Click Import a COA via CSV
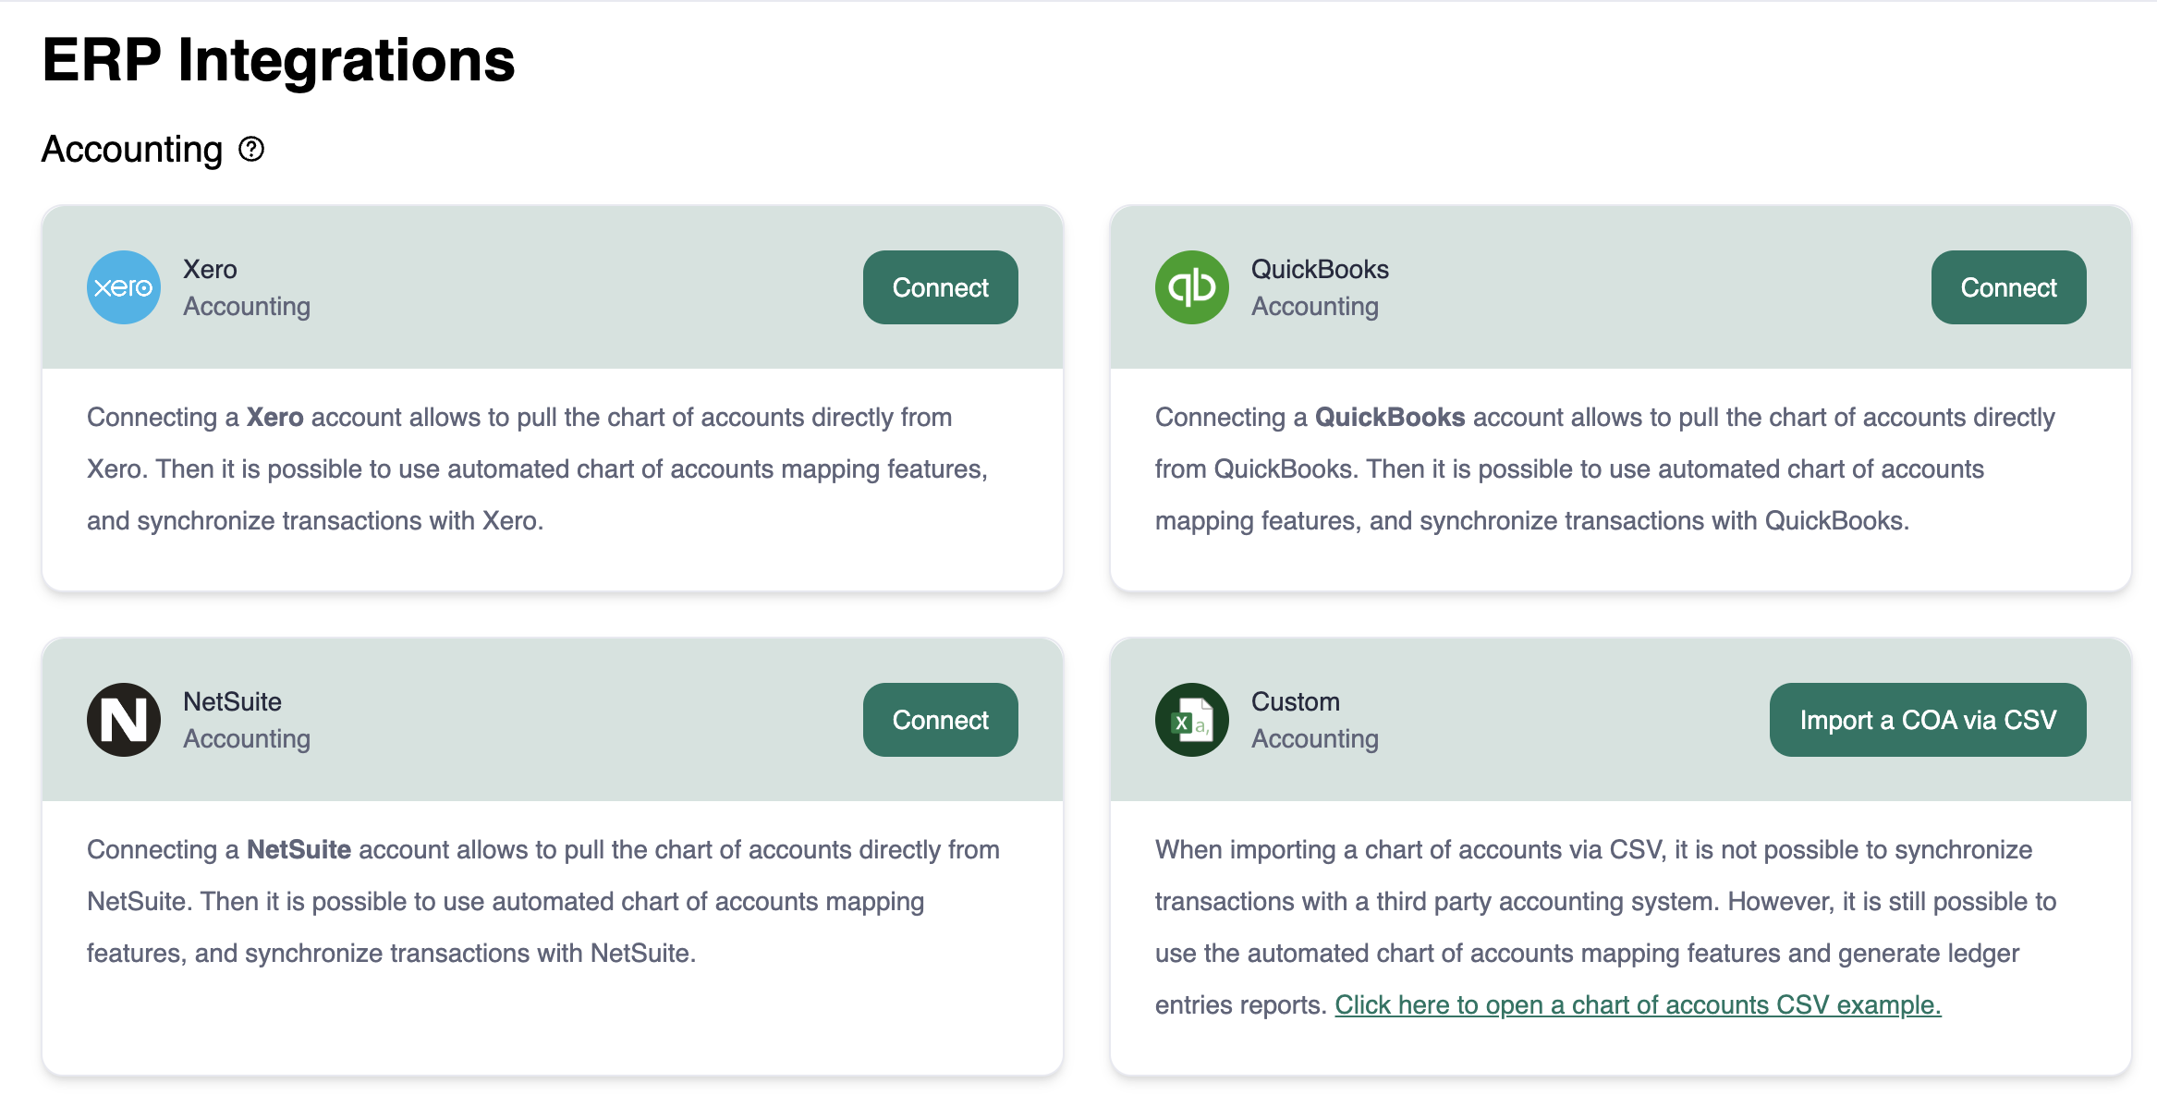The height and width of the screenshot is (1107, 2157). click(1927, 720)
